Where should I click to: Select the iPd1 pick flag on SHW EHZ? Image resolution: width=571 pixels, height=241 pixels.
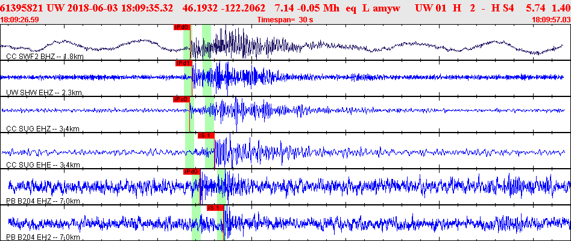coord(183,63)
